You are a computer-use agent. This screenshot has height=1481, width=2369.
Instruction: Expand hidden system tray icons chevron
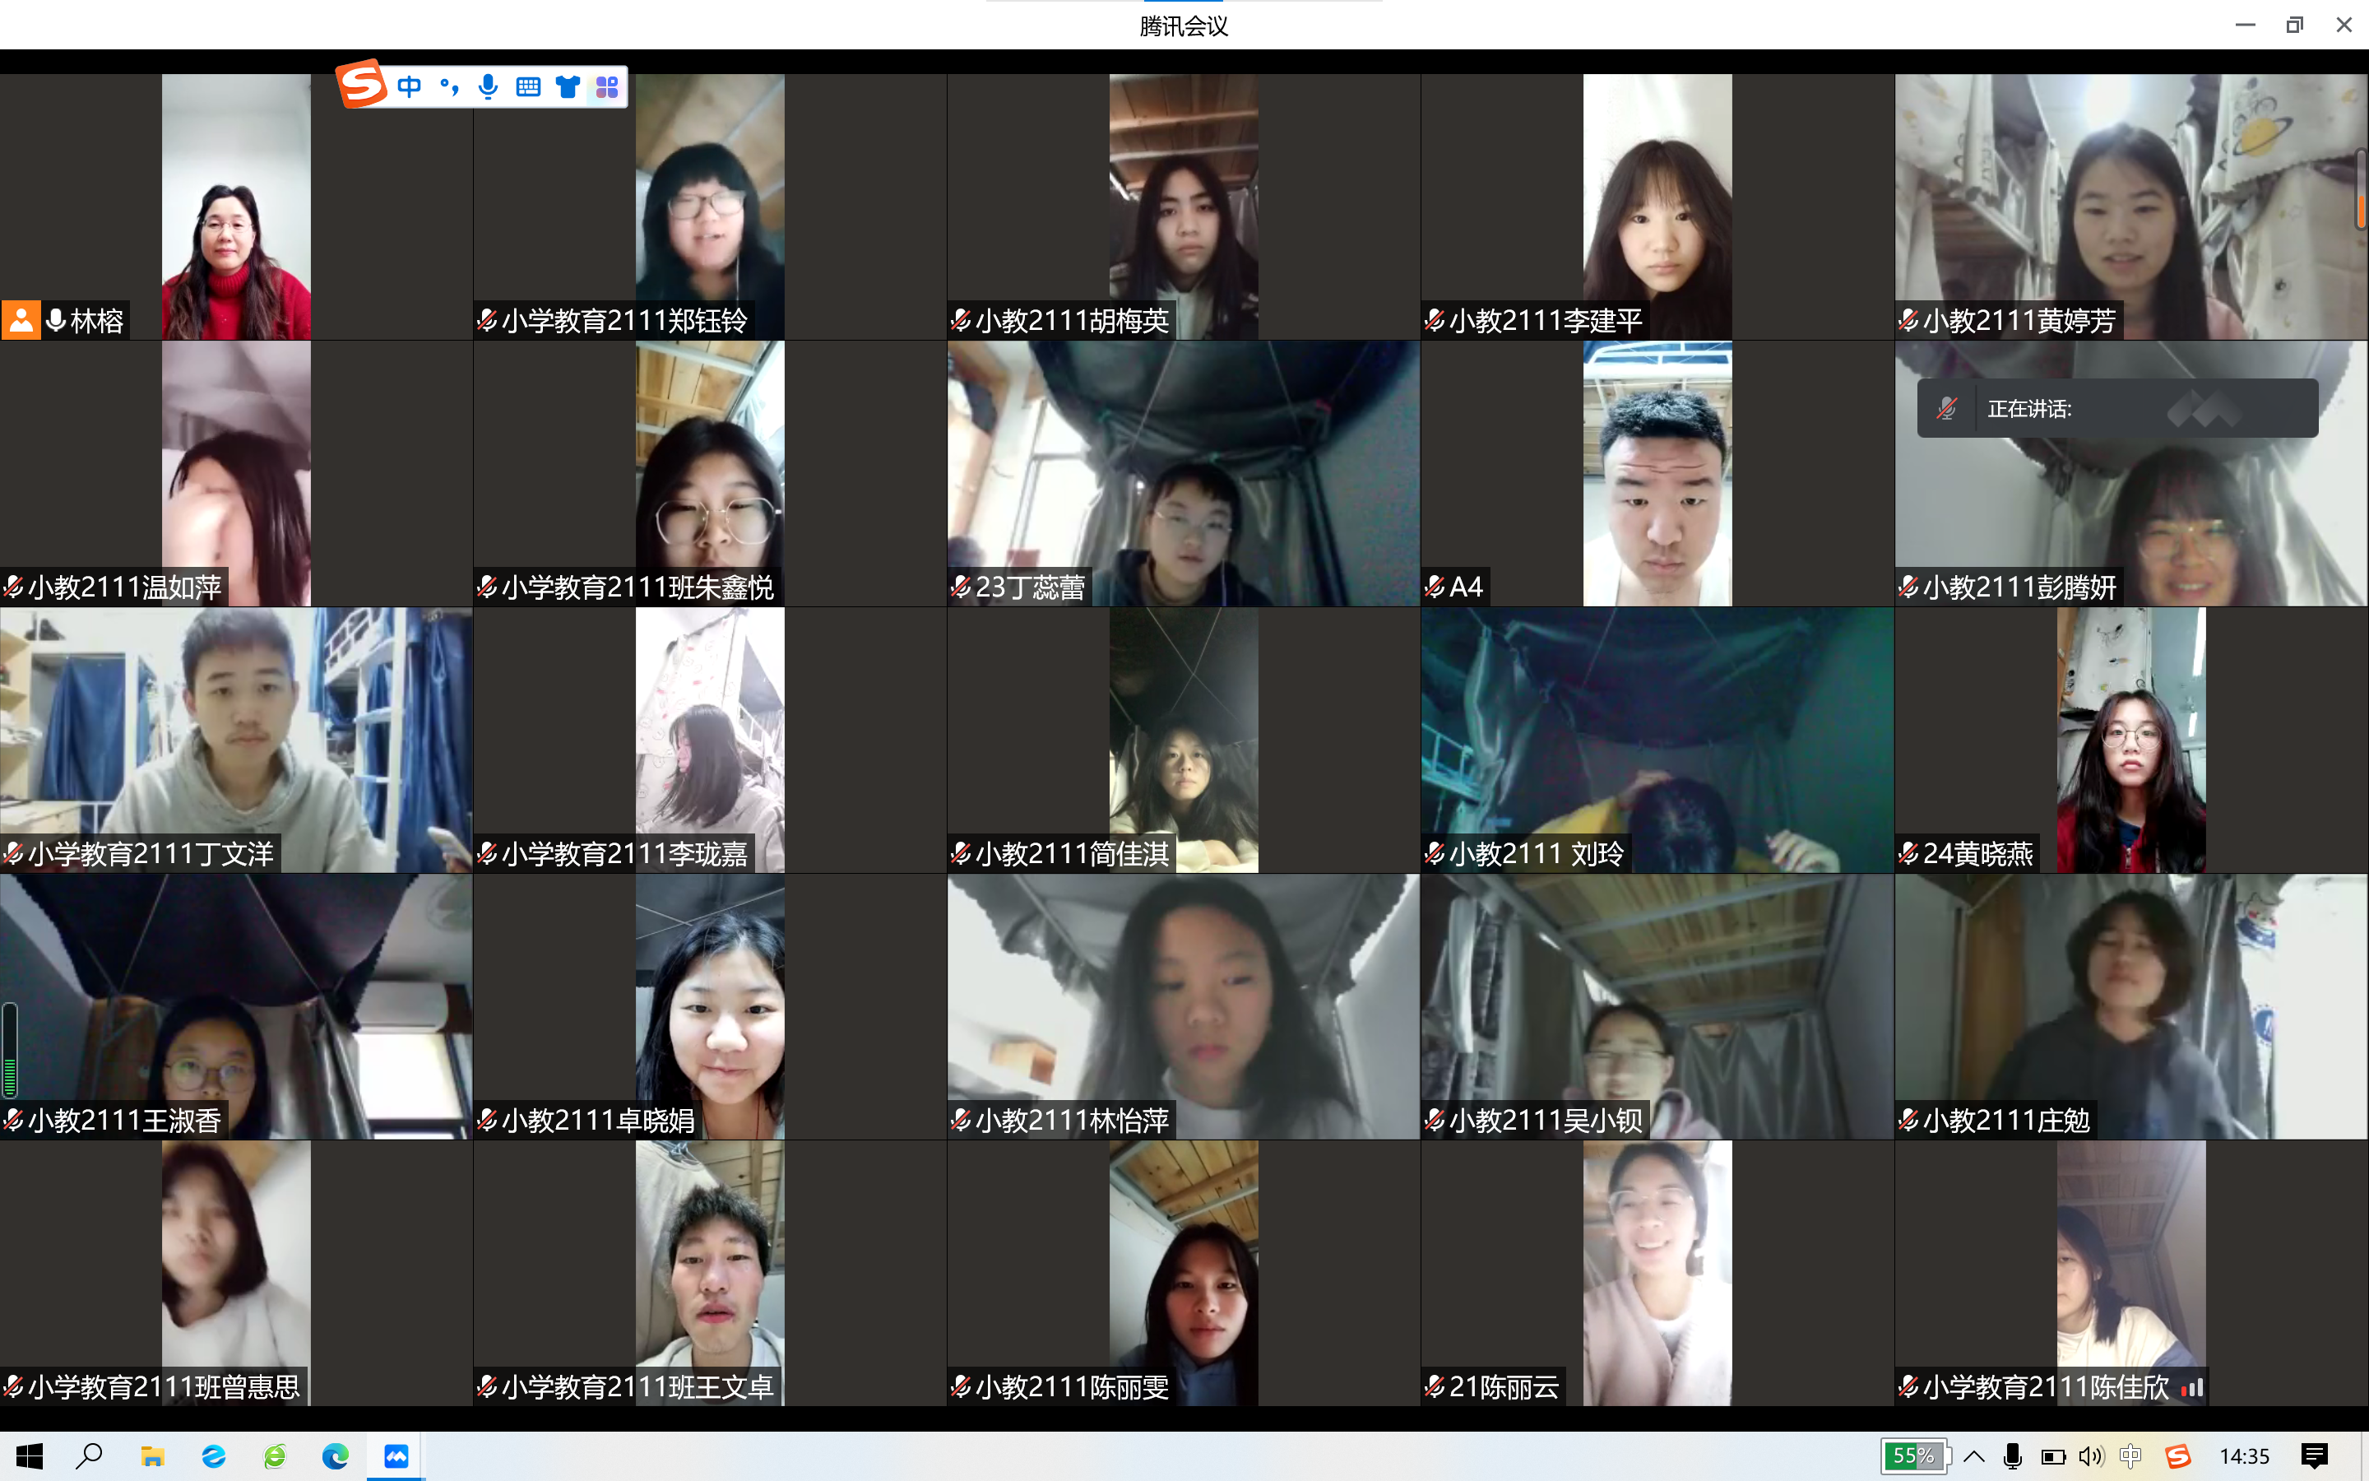pyautogui.click(x=1973, y=1456)
